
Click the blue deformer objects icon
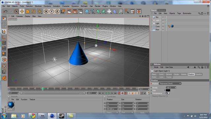pos(115,12)
